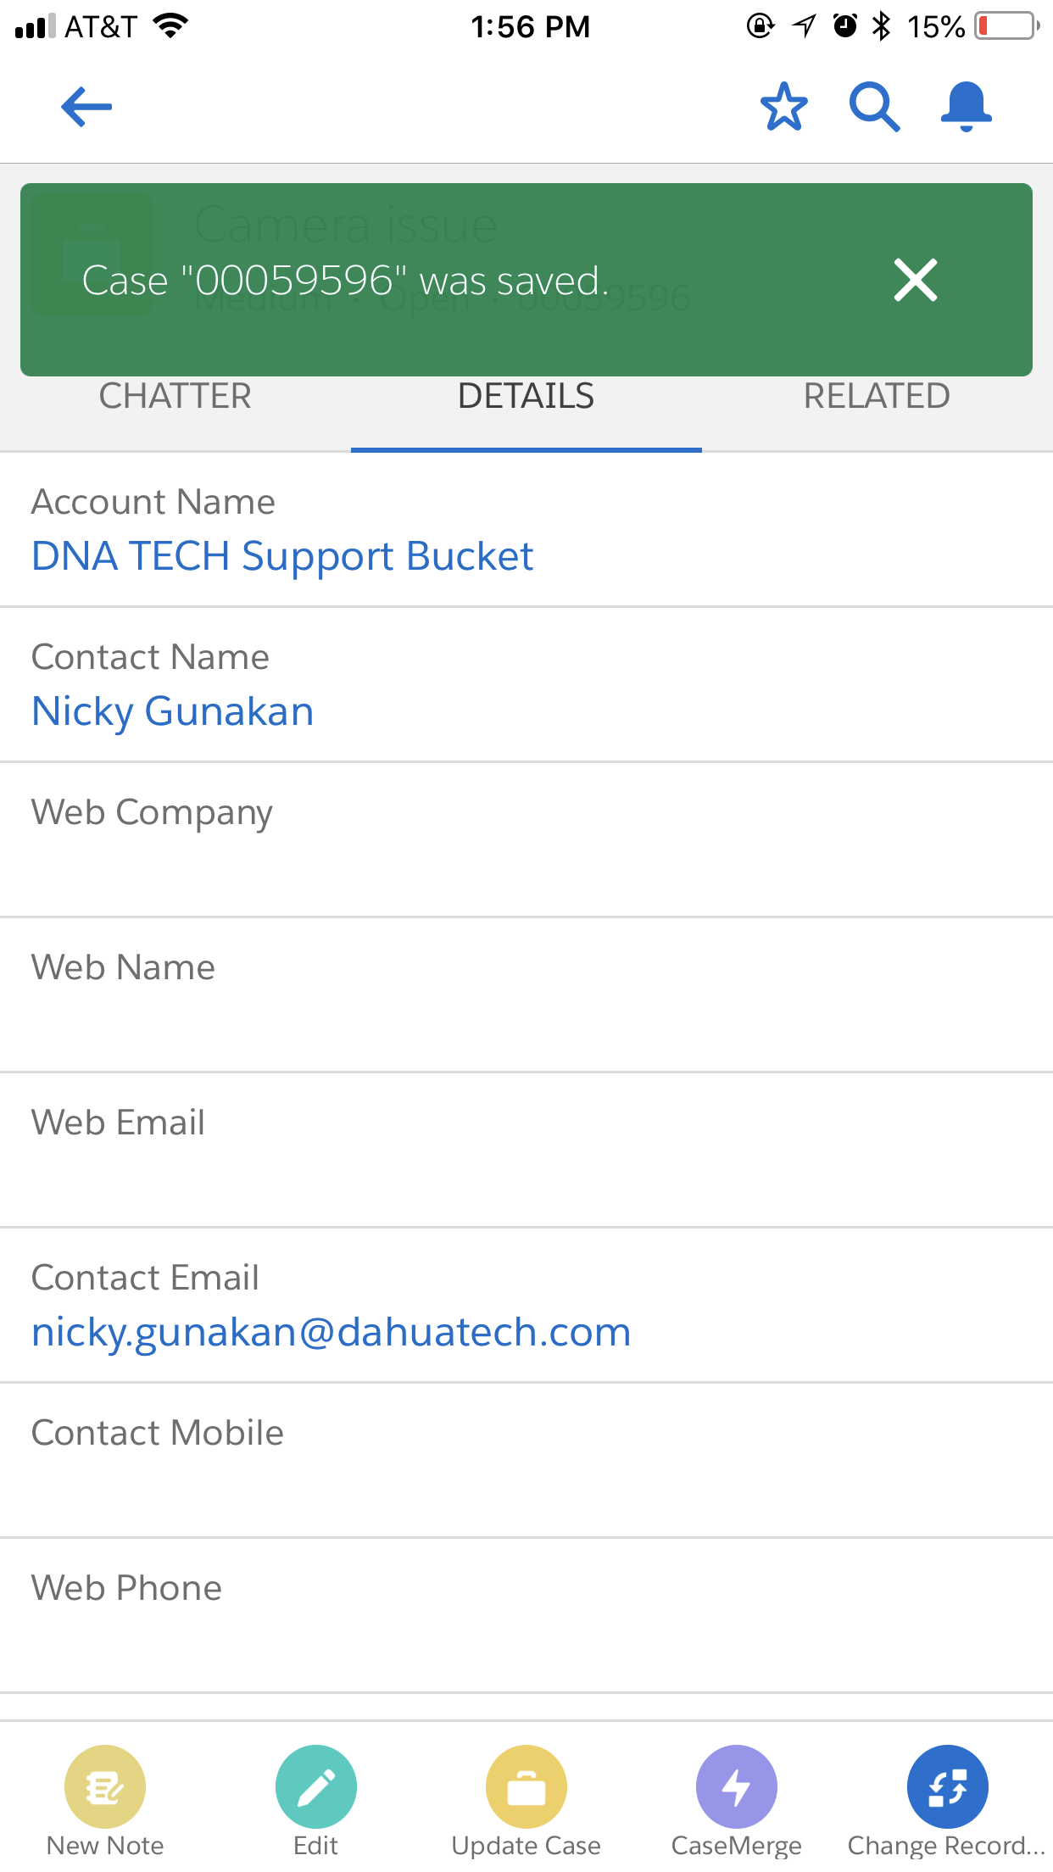Select the Details tab

click(526, 397)
